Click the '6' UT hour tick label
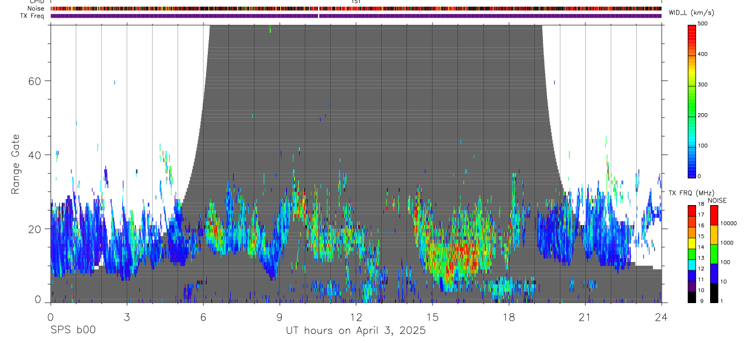This screenshot has width=744, height=343. tap(203, 317)
